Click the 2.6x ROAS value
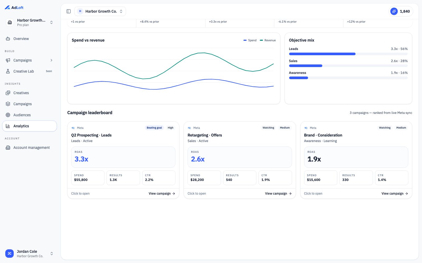The height and width of the screenshot is (263, 422). coord(198,159)
